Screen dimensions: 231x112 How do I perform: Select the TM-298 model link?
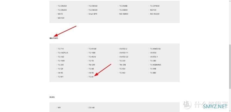[x=122, y=65]
